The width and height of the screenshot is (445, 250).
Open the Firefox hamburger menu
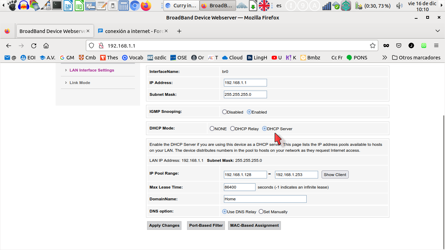click(x=436, y=46)
